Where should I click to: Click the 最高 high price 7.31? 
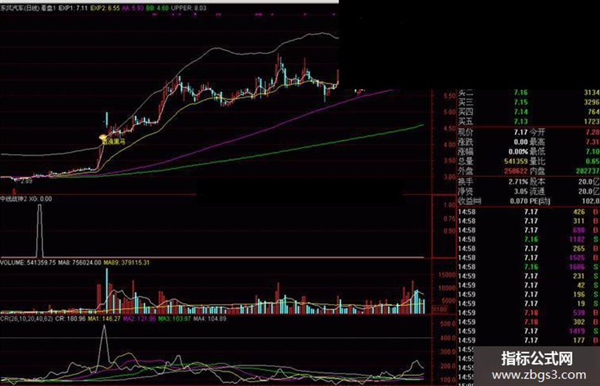(x=592, y=142)
